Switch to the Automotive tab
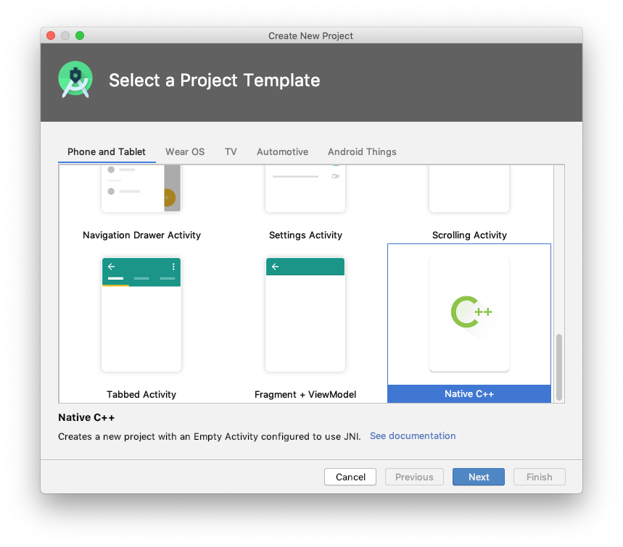This screenshot has width=623, height=547. (282, 152)
